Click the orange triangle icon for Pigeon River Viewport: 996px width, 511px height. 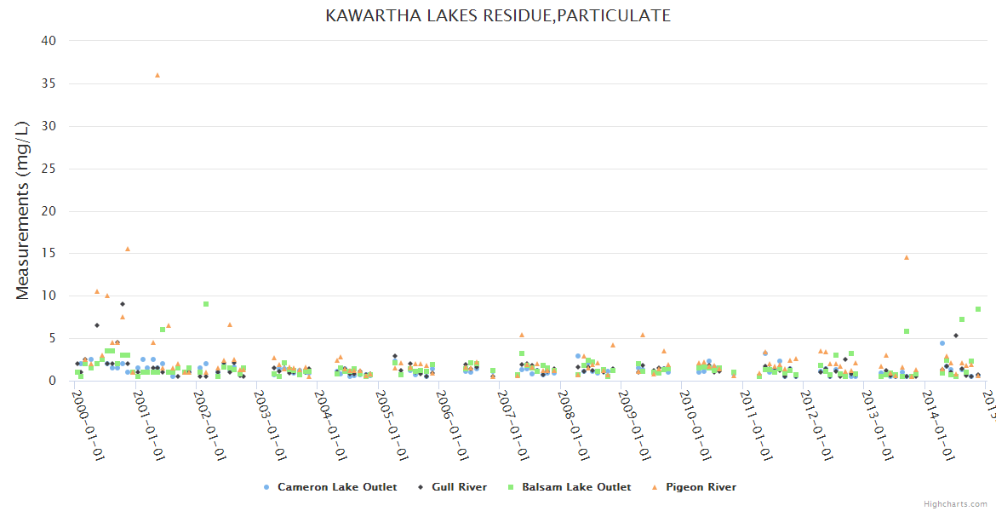click(655, 487)
